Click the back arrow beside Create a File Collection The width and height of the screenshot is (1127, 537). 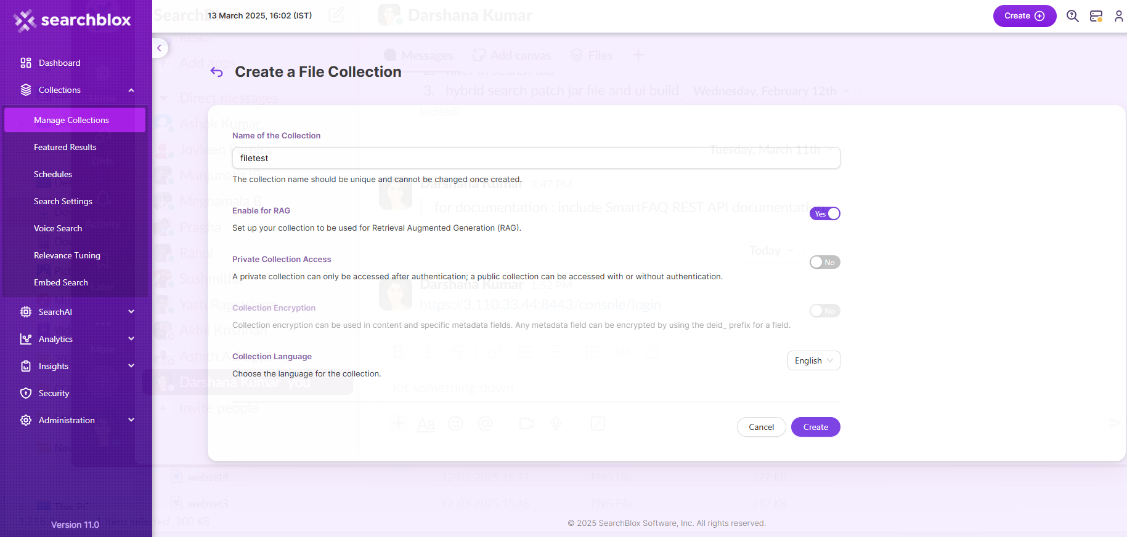point(216,72)
